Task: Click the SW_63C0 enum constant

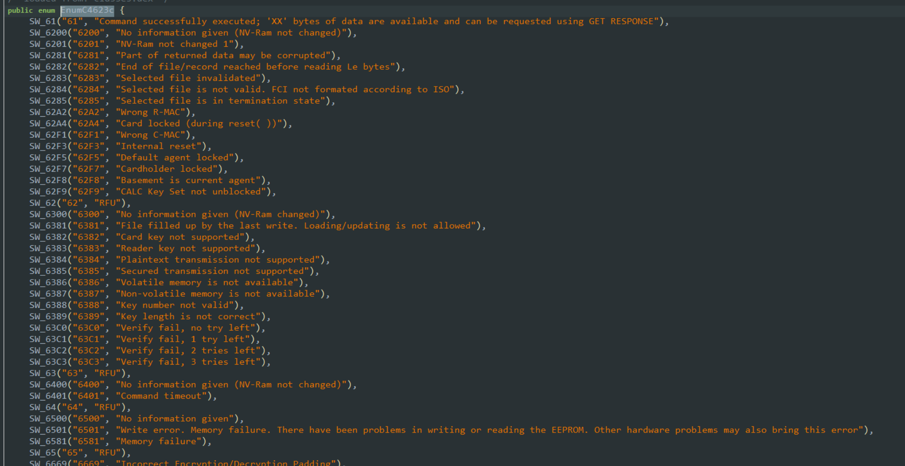Action: (x=48, y=328)
